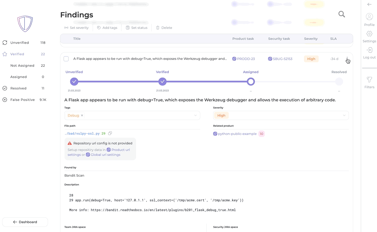Expand the Tags dropdown
The height and width of the screenshot is (232, 377).
(195, 115)
